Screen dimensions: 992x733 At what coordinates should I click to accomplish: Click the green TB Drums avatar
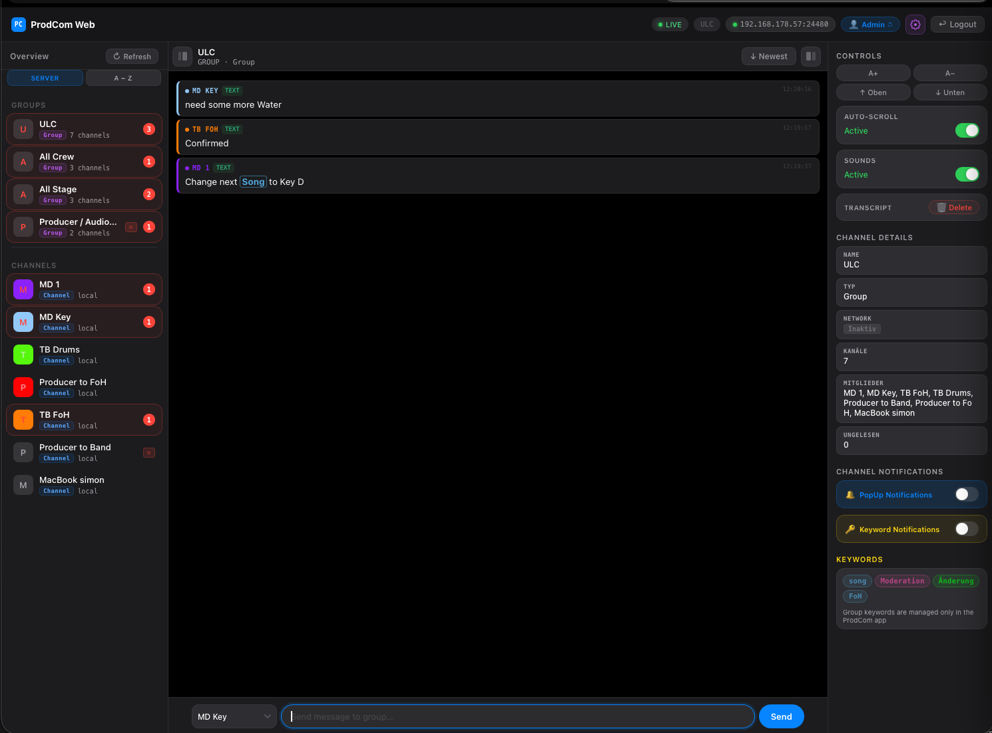[23, 355]
